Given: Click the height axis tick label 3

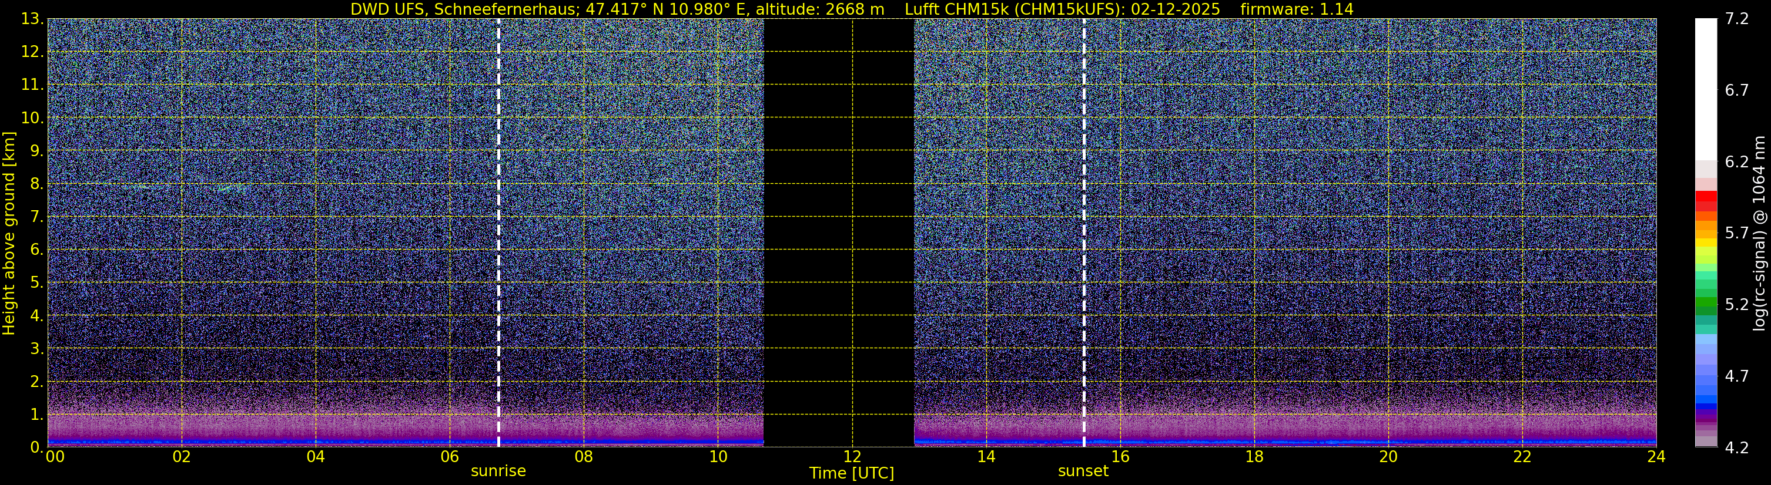Looking at the screenshot, I should point(37,349).
